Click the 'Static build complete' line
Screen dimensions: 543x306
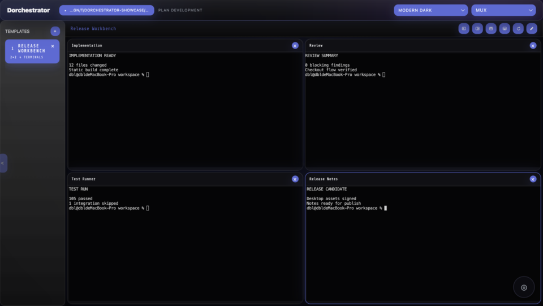click(93, 70)
